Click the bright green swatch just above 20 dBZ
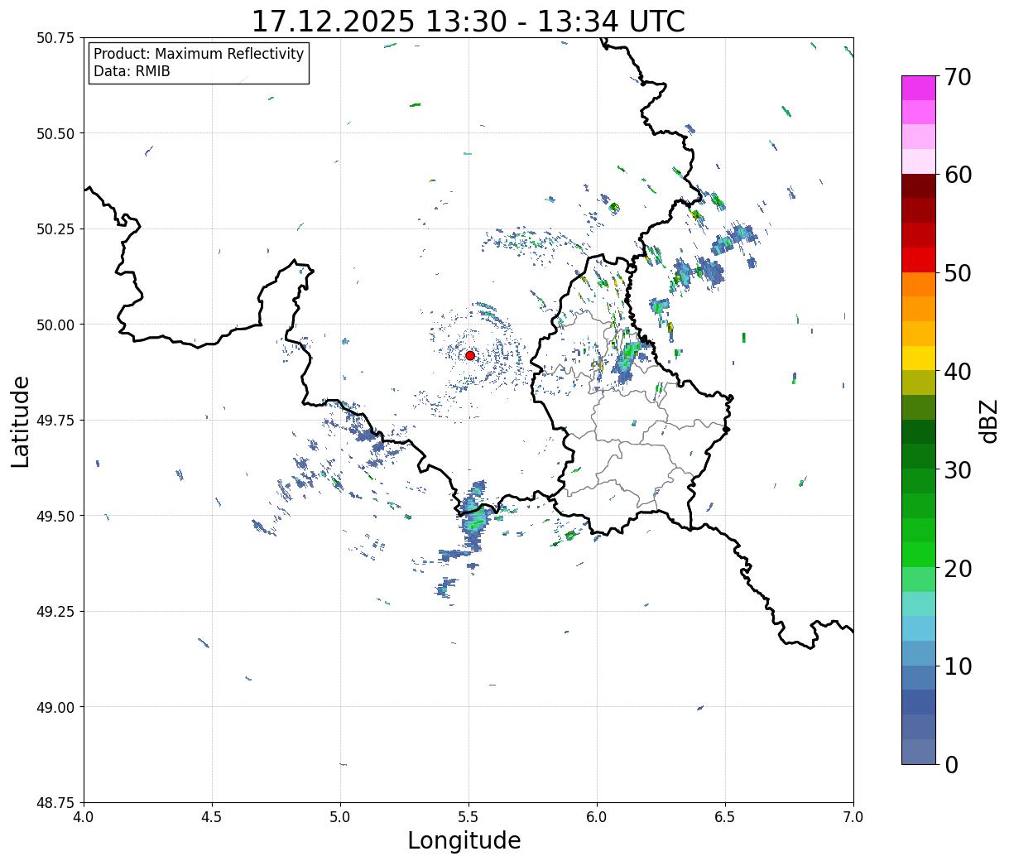Viewport: 1009px width, 861px height. (x=919, y=555)
